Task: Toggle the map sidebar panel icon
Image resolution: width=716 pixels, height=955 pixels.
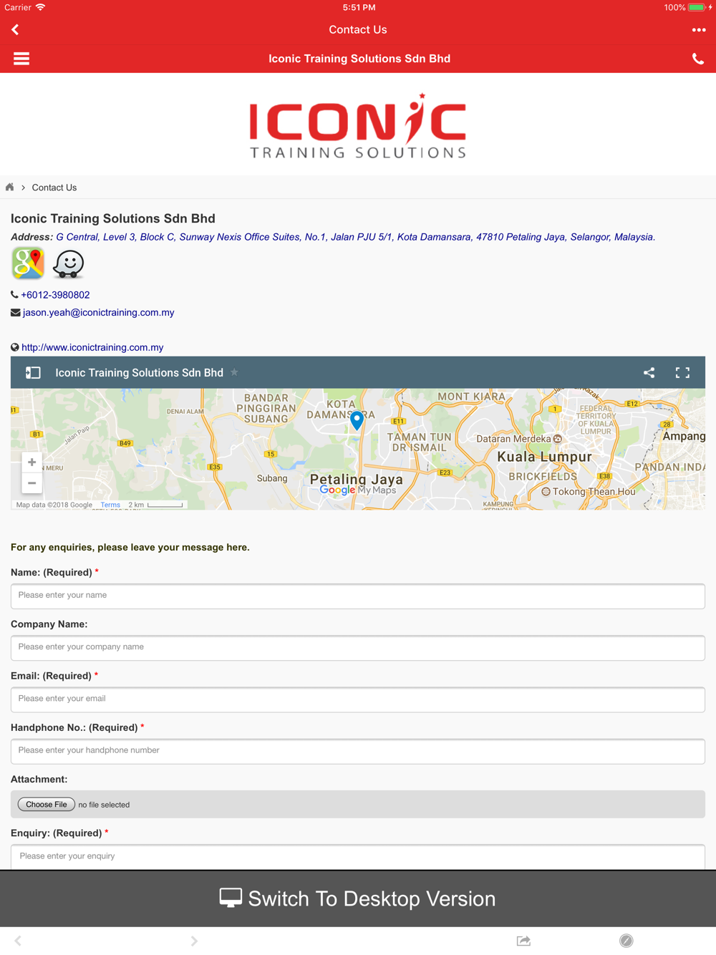Action: 33,373
